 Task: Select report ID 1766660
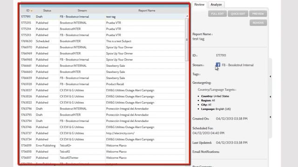coord(102,72)
